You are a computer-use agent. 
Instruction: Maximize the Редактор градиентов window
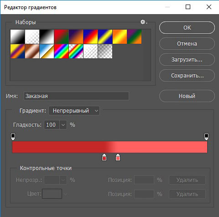click(188, 7)
